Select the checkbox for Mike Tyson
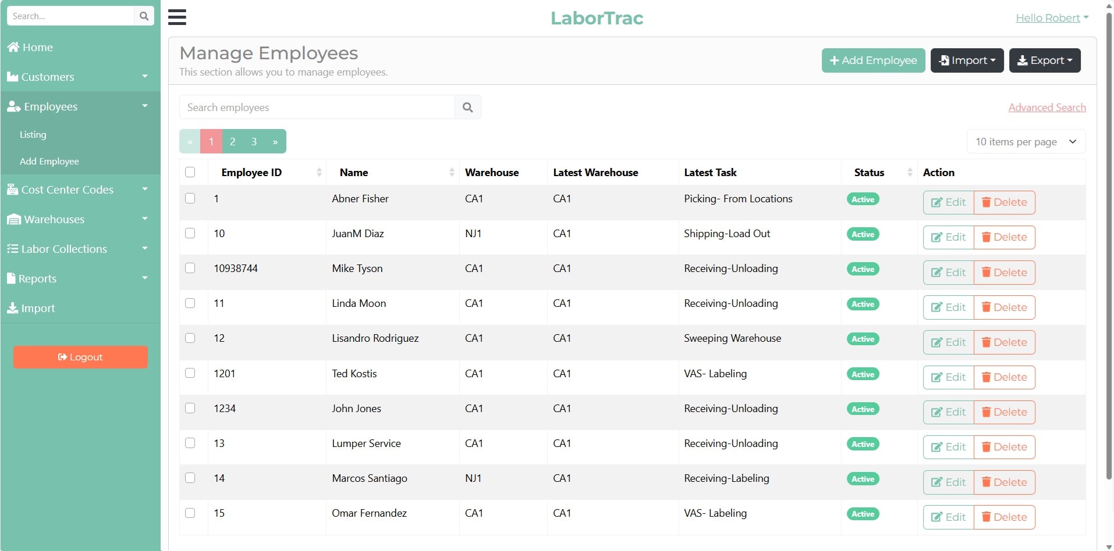 click(x=190, y=268)
